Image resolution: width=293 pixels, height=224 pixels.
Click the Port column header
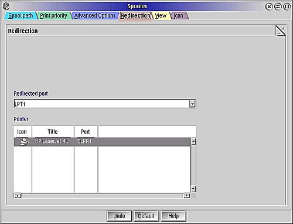coord(86,132)
